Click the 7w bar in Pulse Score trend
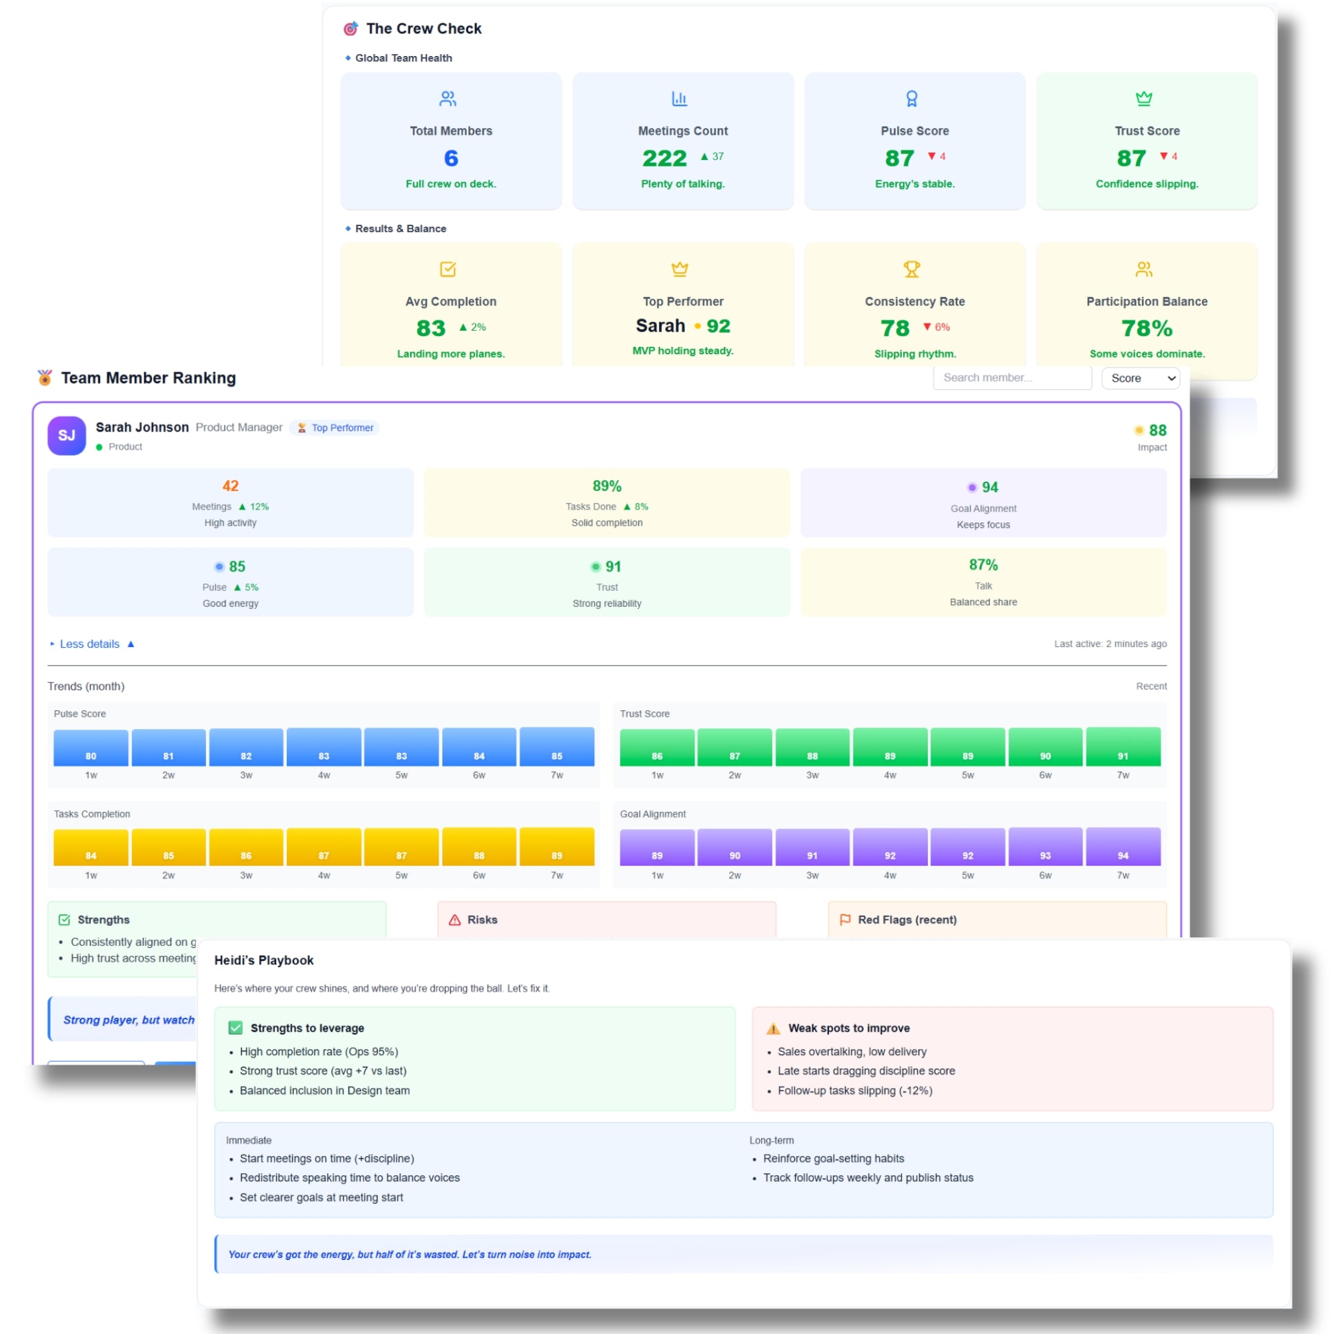This screenshot has width=1334, height=1334. [x=556, y=746]
